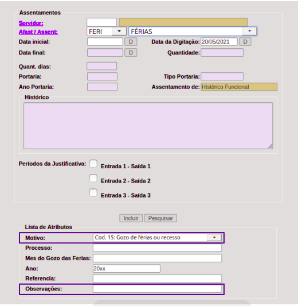The image size is (298, 306).
Task: Click the D button beside Data inicial
Action: [131, 42]
